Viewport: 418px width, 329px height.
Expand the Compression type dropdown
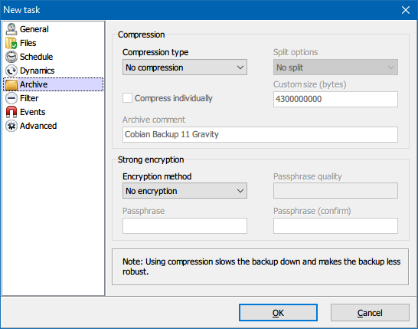coord(185,67)
